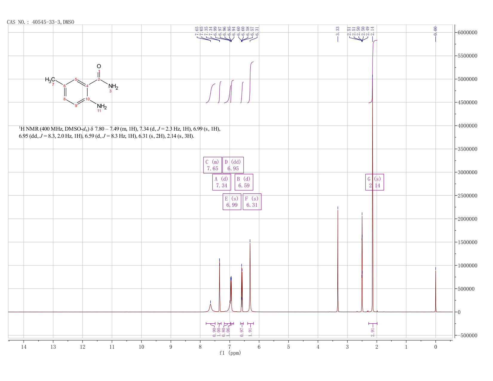The width and height of the screenshot is (493, 381).
Task: Click the f1 (ppm) axis label
Action: 230,353
